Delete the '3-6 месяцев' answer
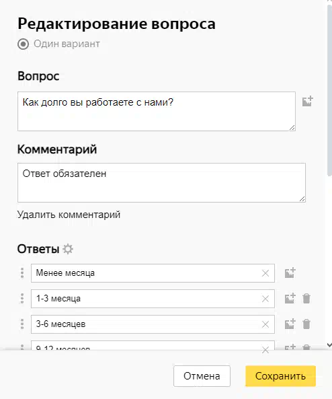 pos(306,324)
